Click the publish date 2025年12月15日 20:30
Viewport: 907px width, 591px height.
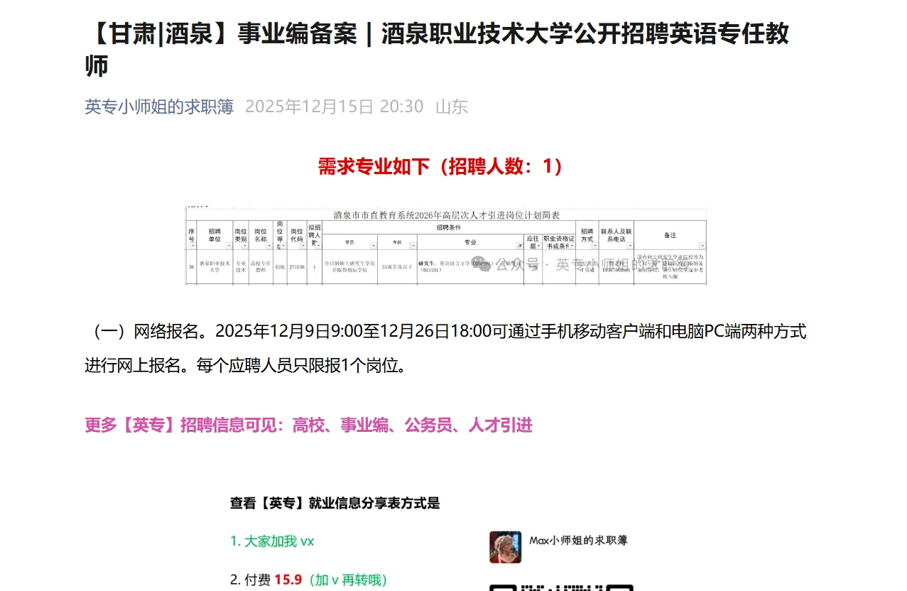tap(335, 107)
